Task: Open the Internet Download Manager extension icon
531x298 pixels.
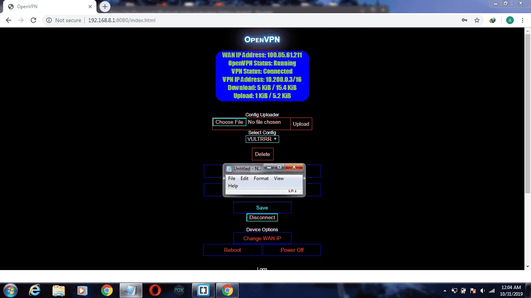Action: coord(493,20)
